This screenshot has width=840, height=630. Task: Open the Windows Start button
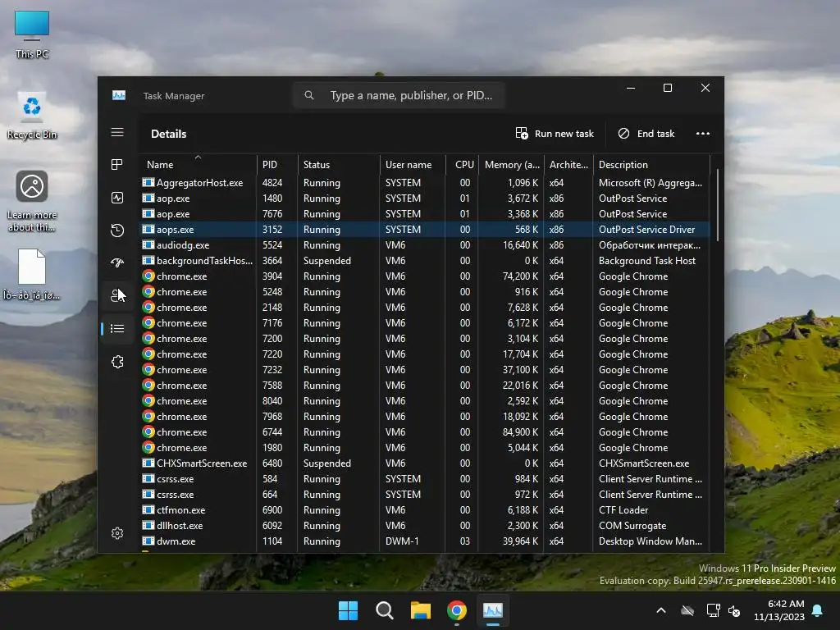coord(348,610)
